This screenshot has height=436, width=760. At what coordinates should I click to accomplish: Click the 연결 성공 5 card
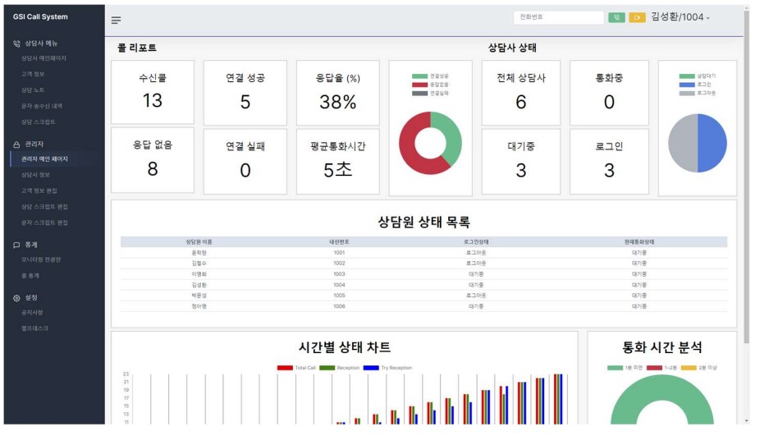(x=245, y=93)
